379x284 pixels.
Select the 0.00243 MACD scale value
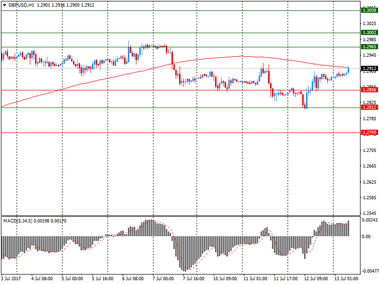tap(370, 220)
